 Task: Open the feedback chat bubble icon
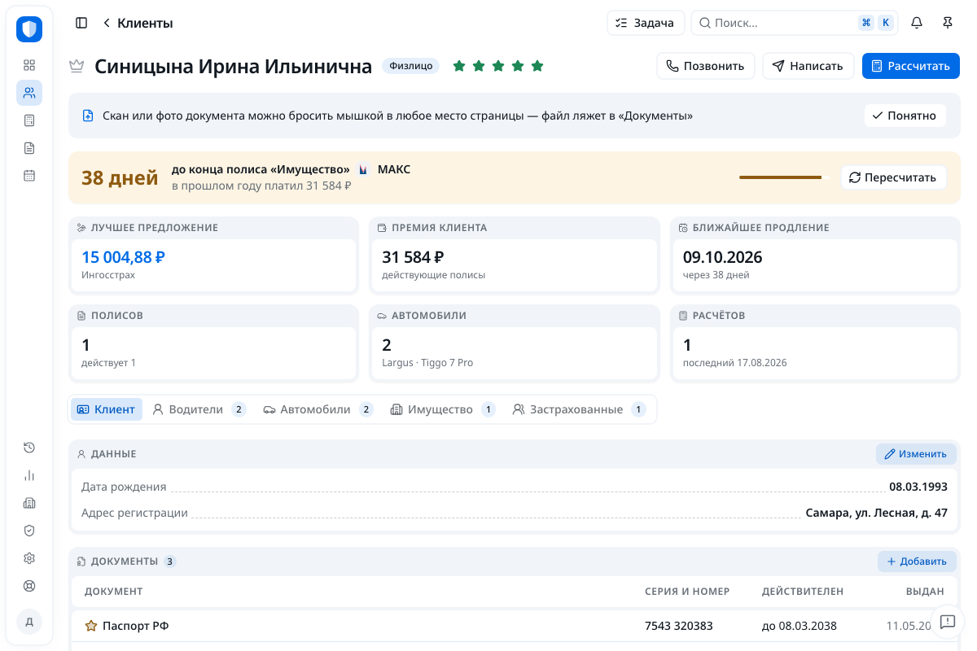click(947, 622)
